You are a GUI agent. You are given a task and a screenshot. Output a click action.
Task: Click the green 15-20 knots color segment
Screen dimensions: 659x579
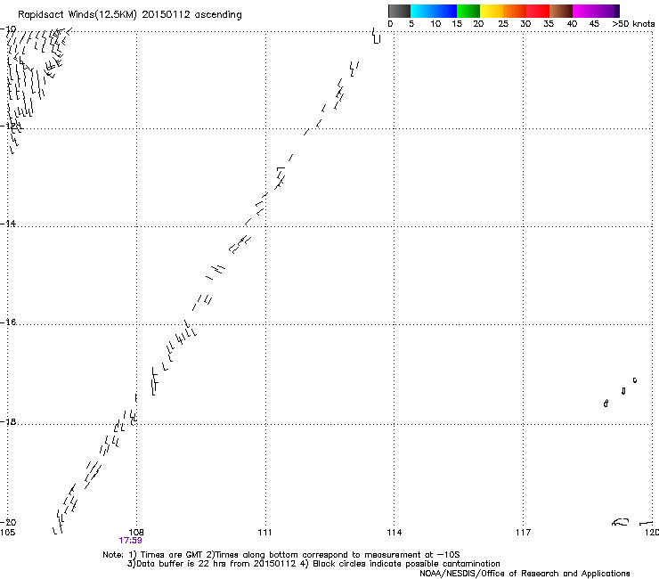pyautogui.click(x=468, y=11)
